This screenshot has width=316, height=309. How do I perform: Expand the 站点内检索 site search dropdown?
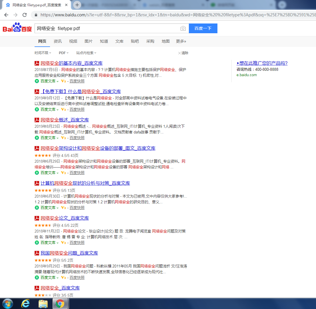pyautogui.click(x=86, y=53)
